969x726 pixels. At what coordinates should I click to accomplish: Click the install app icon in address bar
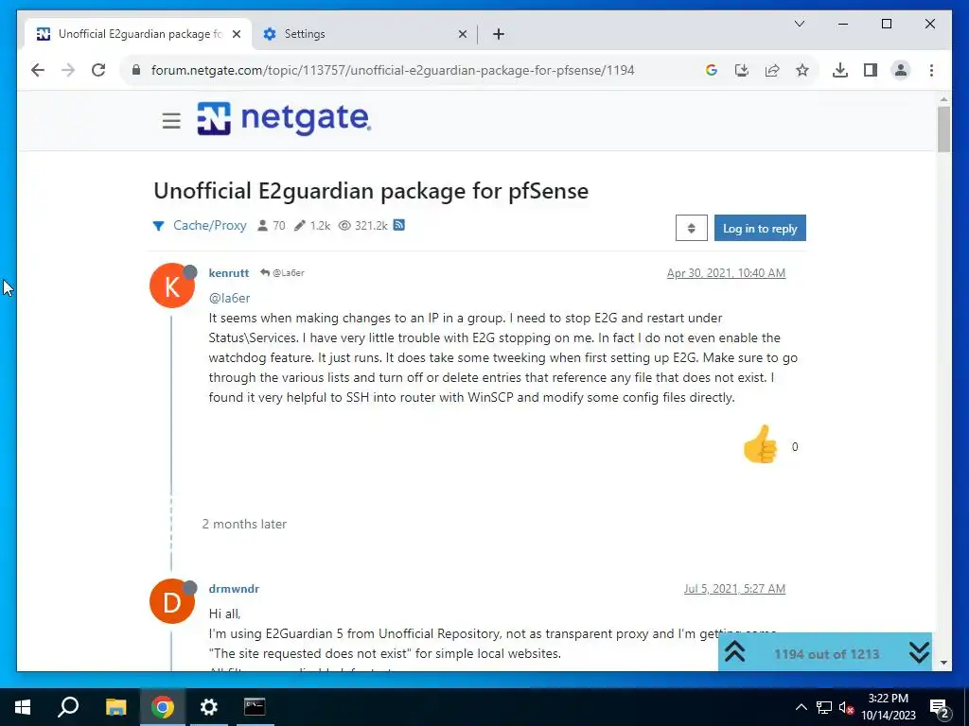742,70
